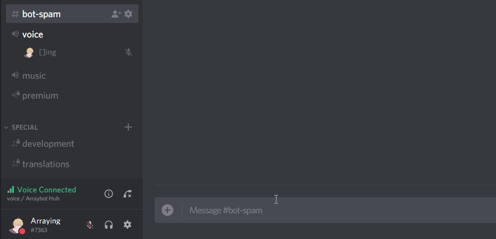Collapse the SPECIAL category chevron
Screen dimensions: 496x239
point(6,128)
